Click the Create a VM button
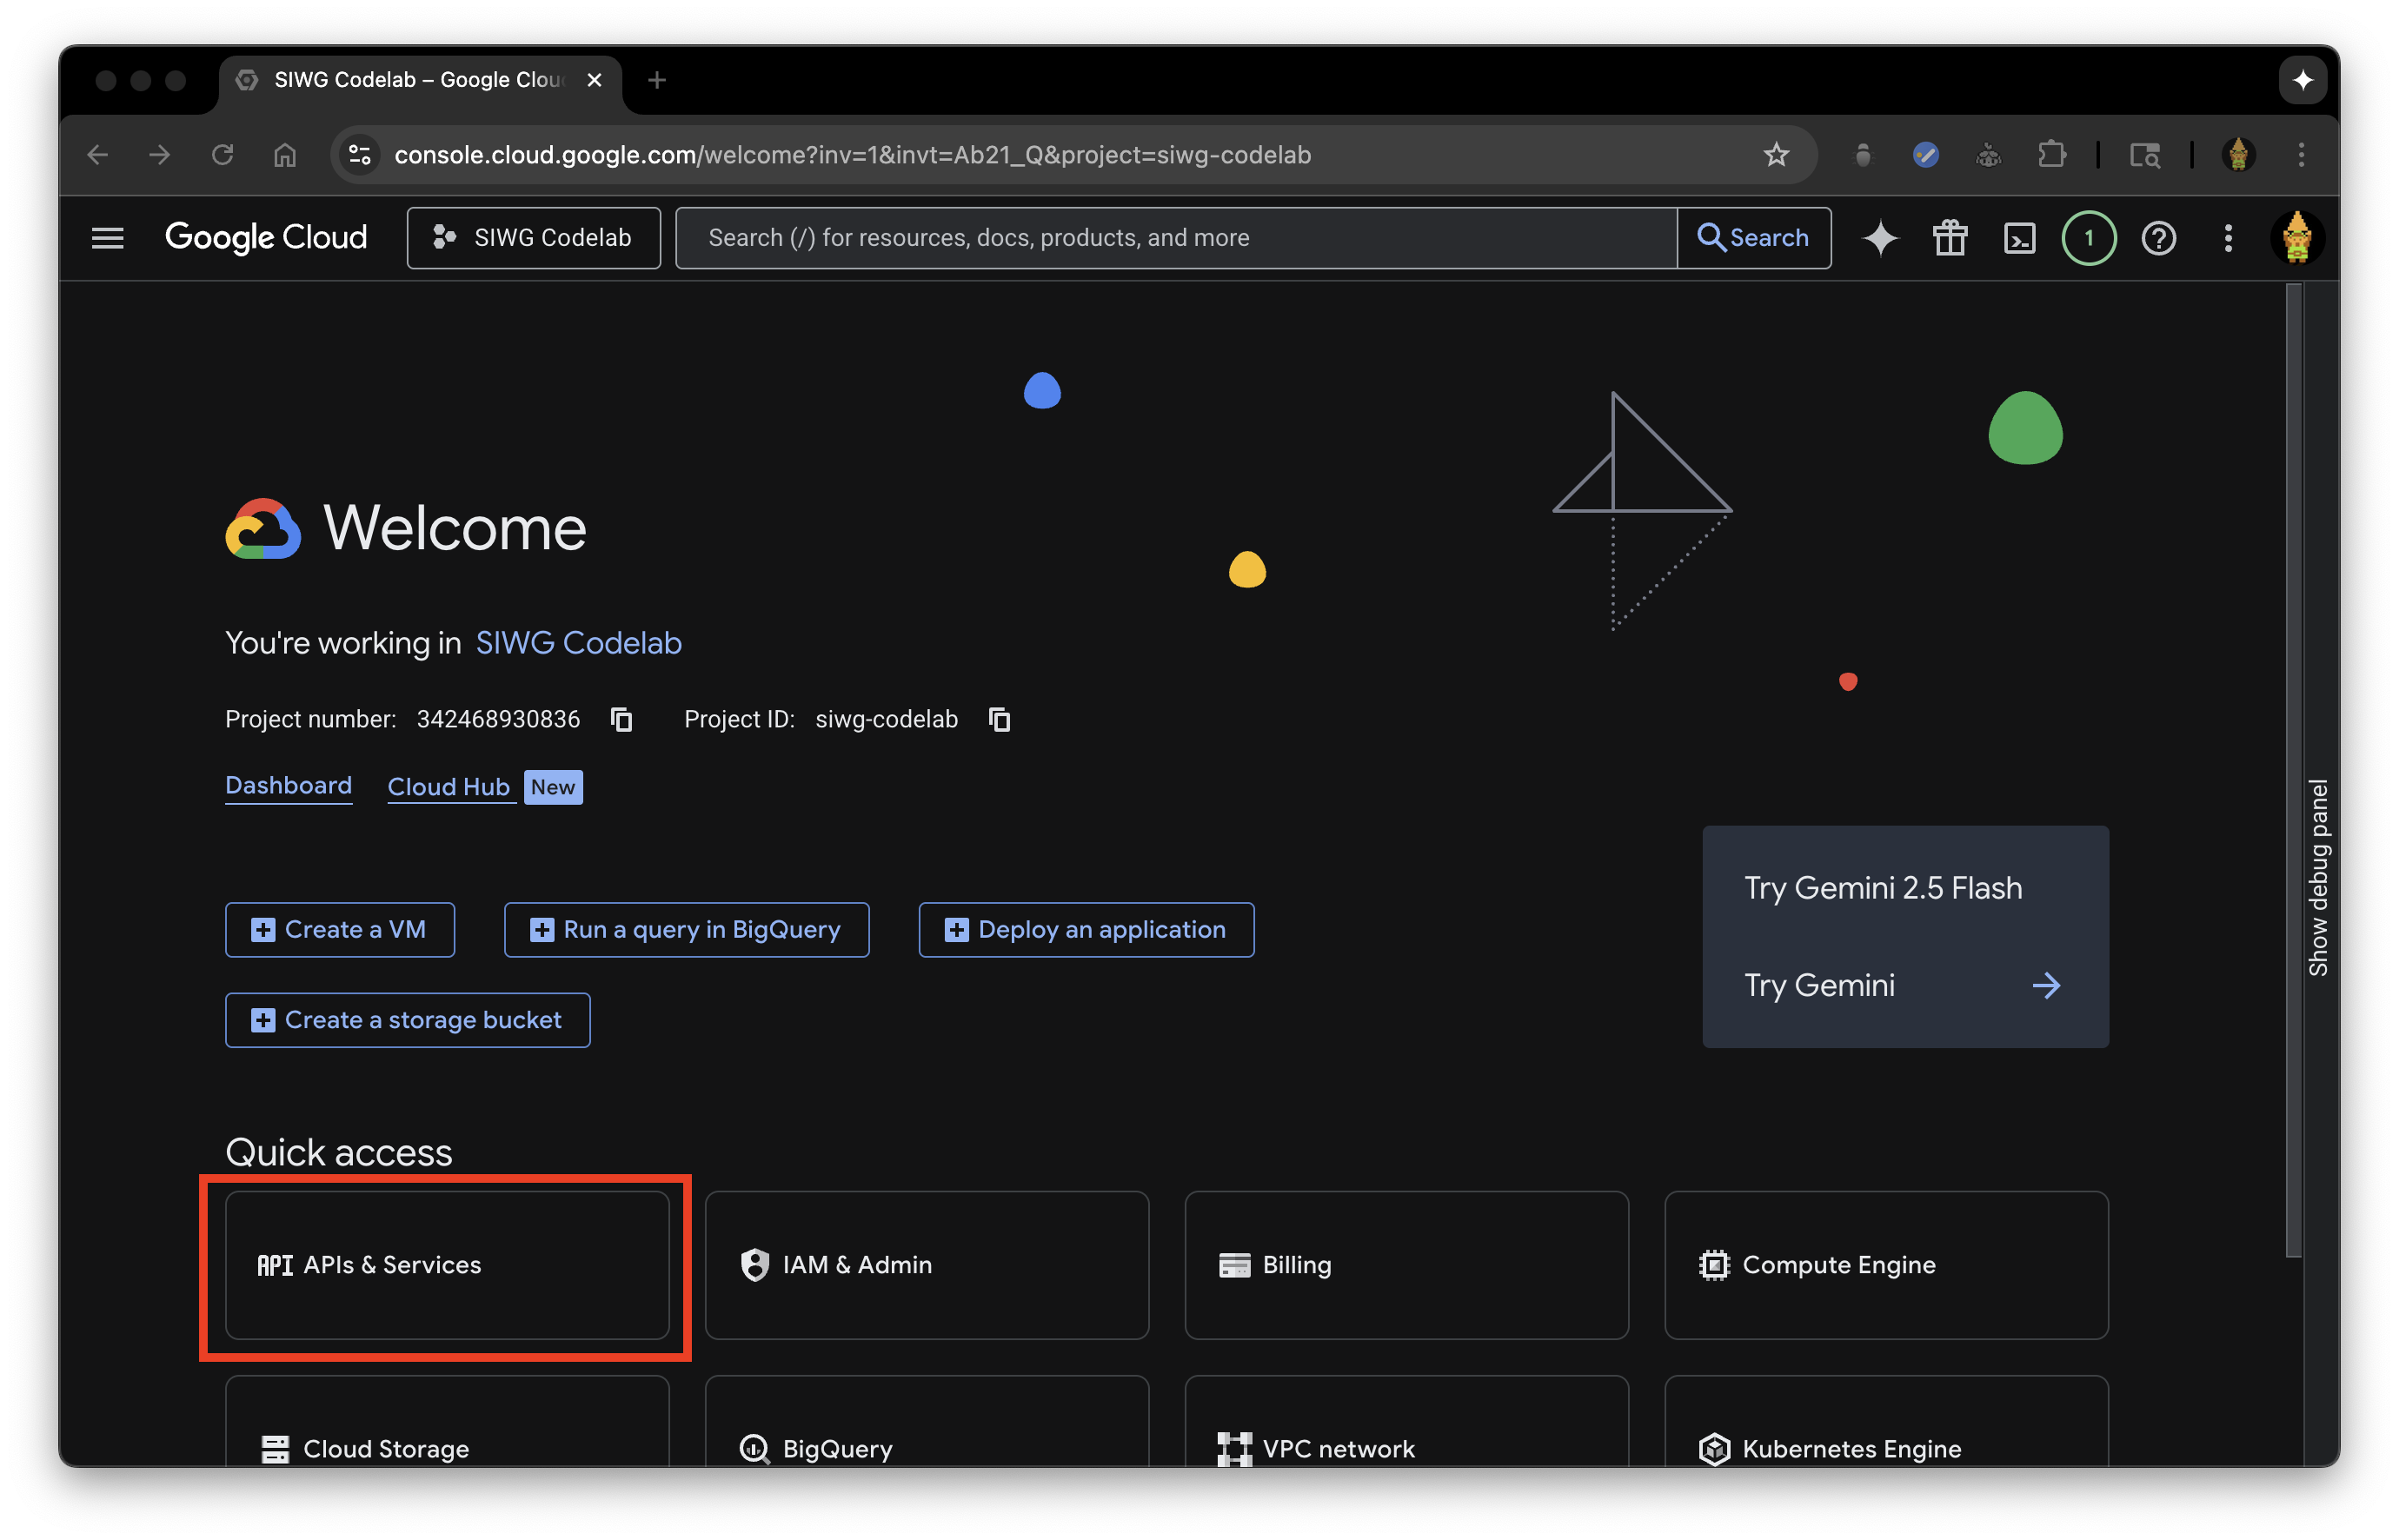This screenshot has height=1540, width=2399. click(x=340, y=929)
